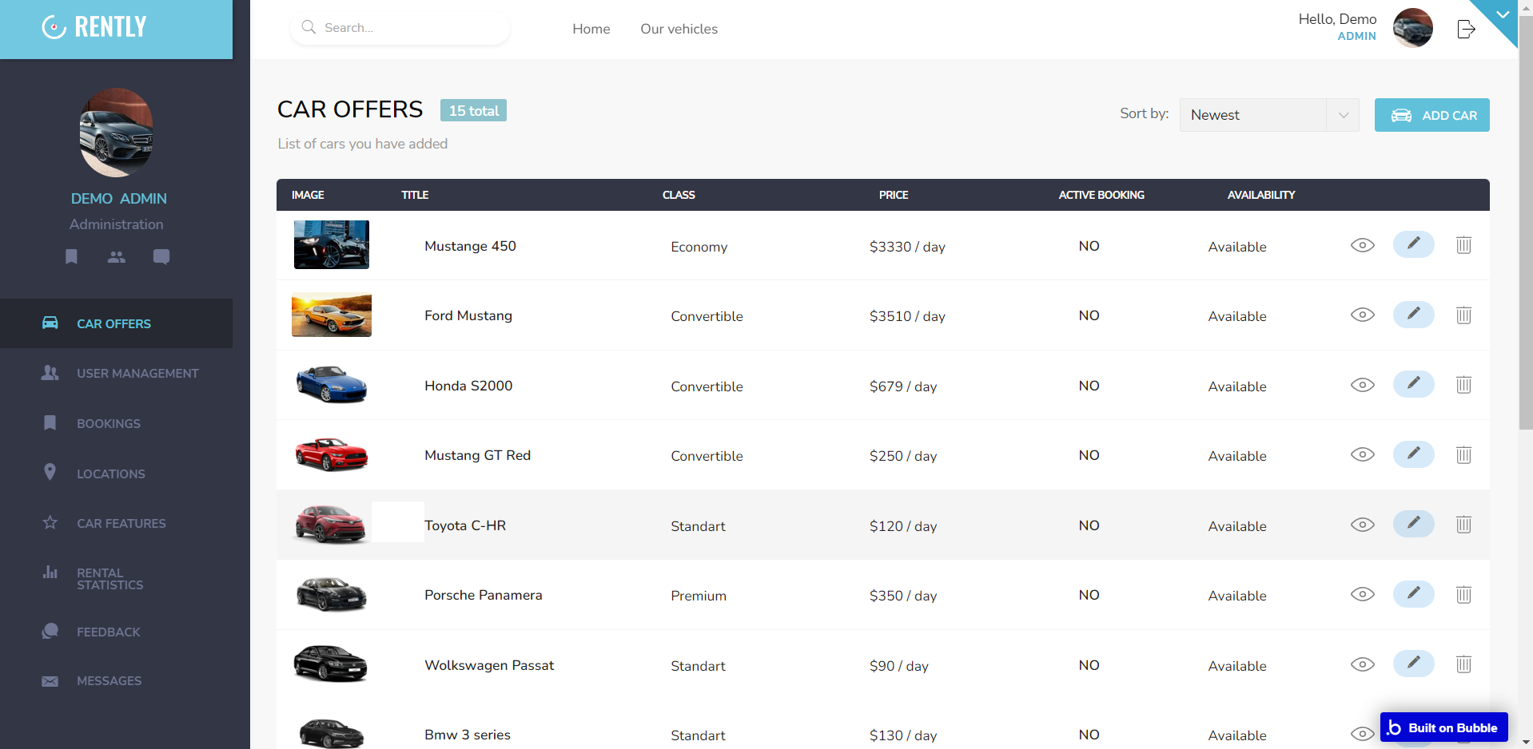Viewport: 1533px width, 749px height.
Task: View the Ford Mustang offer via eye icon
Action: [x=1362, y=315]
